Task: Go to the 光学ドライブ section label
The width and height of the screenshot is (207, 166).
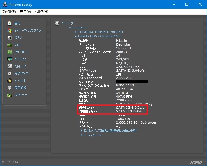Action: (21, 73)
